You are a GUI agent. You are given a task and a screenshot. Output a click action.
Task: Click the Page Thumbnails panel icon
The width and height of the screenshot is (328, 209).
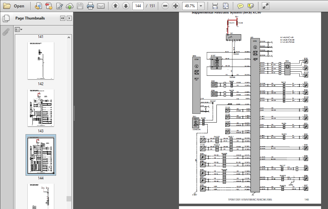pyautogui.click(x=6, y=18)
